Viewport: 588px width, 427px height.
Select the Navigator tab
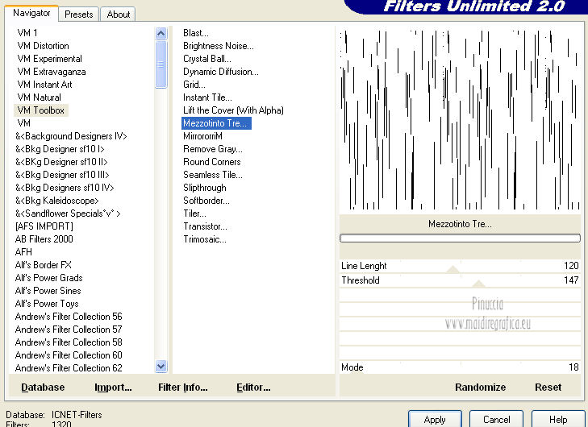(31, 13)
